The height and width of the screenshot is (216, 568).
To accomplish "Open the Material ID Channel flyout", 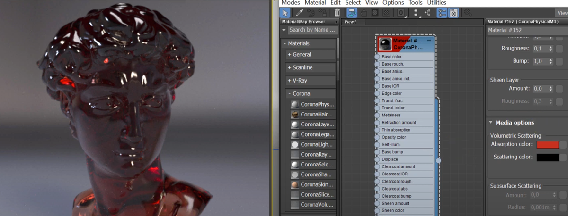I will click(x=401, y=13).
